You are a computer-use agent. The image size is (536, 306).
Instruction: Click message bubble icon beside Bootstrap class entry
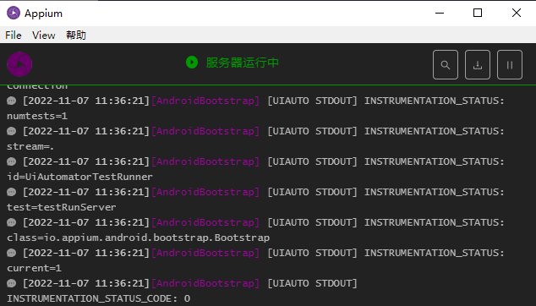click(x=12, y=222)
